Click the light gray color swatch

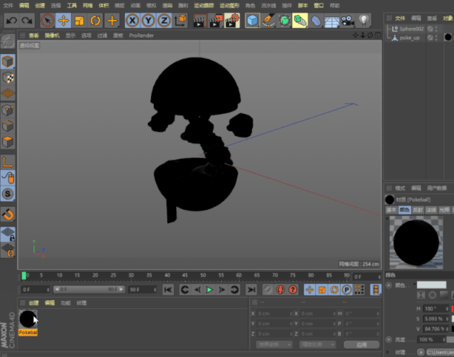point(431,285)
